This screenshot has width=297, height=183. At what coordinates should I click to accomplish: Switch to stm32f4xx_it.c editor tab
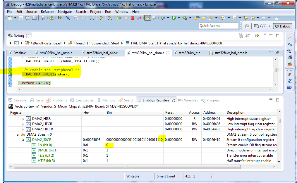click(187, 53)
